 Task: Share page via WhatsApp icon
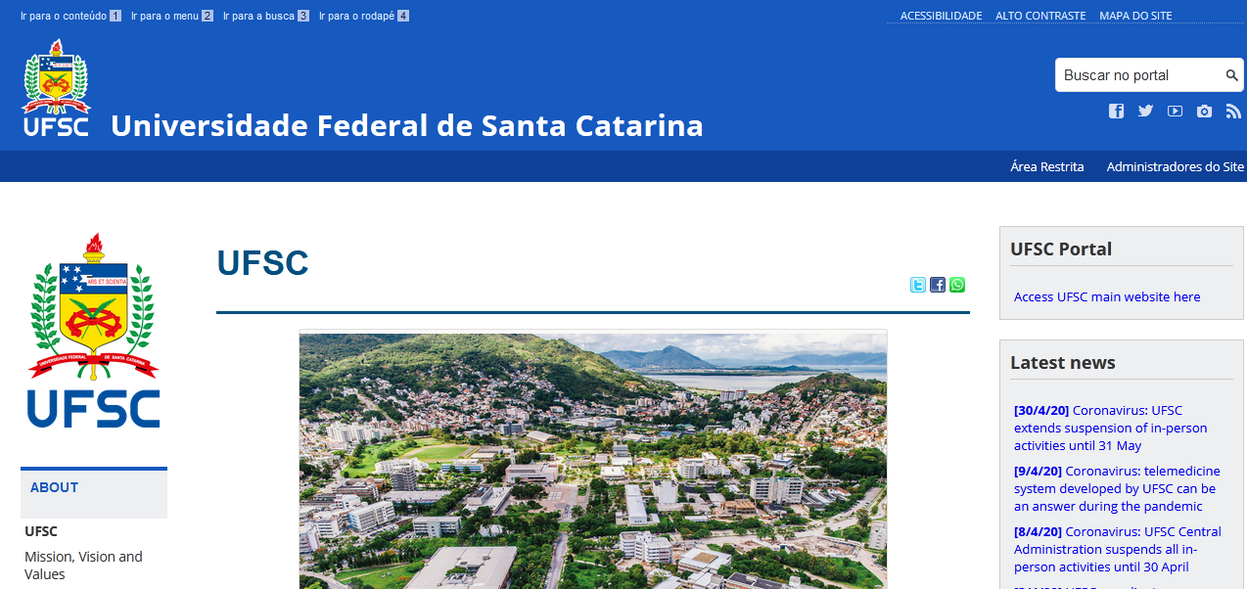coord(956,285)
